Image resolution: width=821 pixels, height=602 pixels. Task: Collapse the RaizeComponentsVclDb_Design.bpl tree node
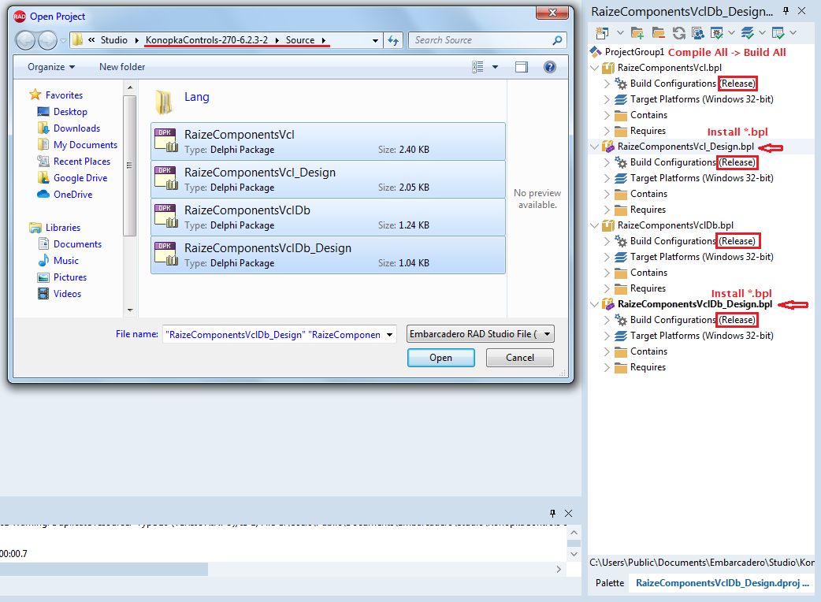[x=594, y=304]
